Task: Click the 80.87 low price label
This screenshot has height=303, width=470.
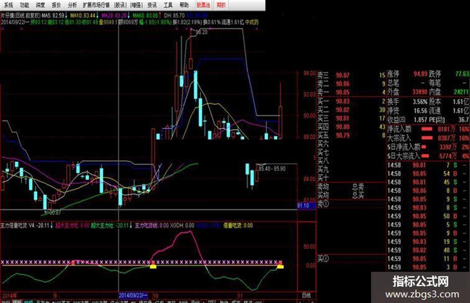Action: [55, 212]
